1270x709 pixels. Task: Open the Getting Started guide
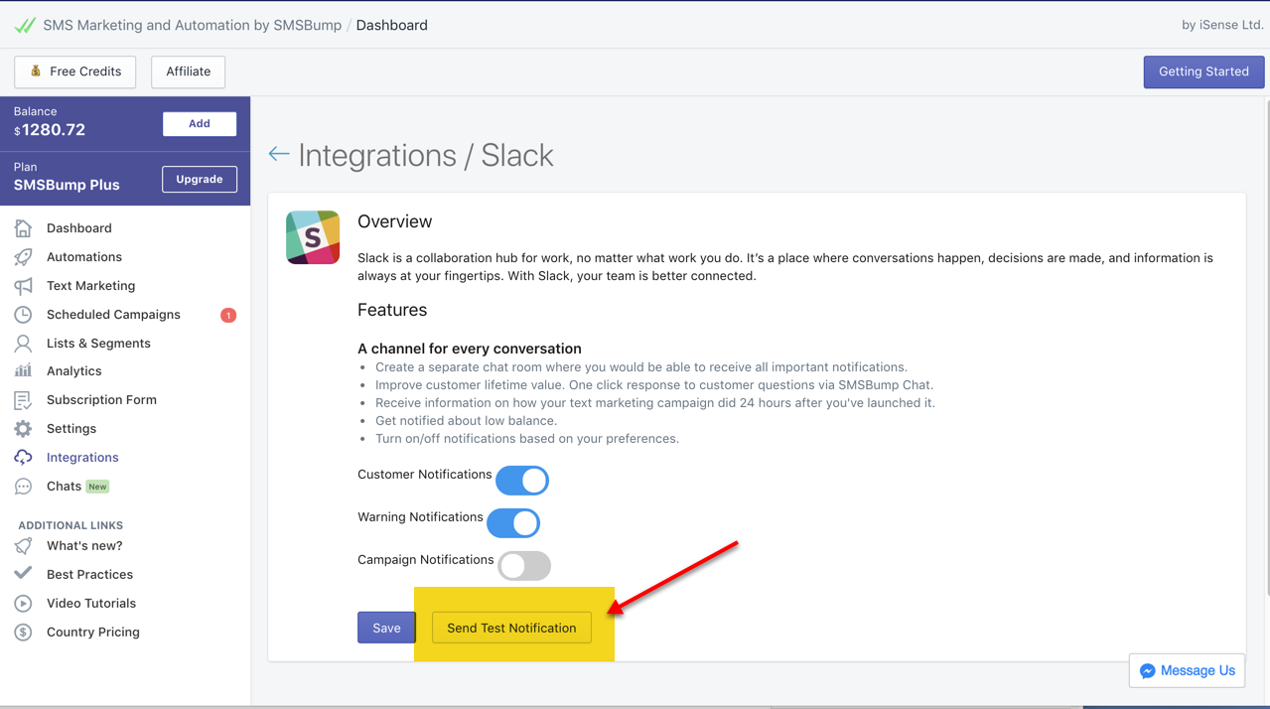click(1203, 71)
